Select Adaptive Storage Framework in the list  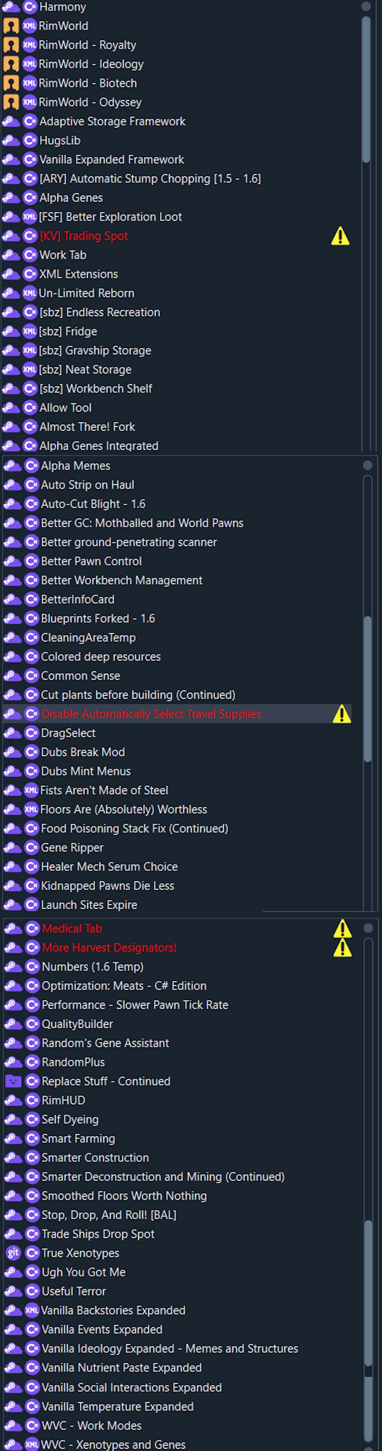pyautogui.click(x=112, y=122)
